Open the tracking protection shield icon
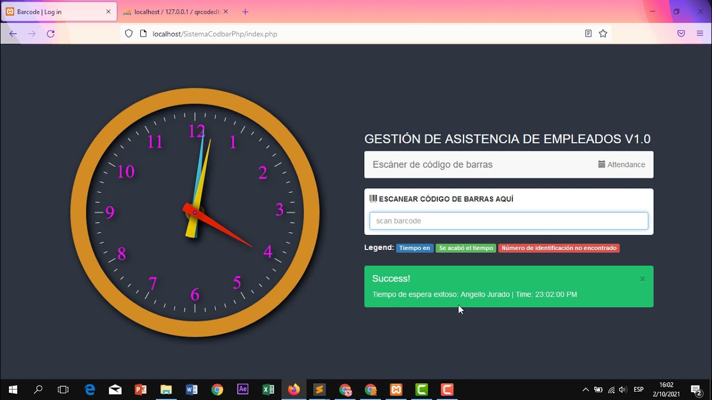Screen dimensions: 712x400 coord(128,34)
